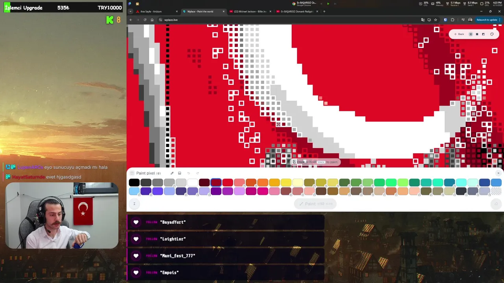Switch to the Ana Sayfa - Anizium tab
This screenshot has height=283, width=504.
click(x=157, y=11)
